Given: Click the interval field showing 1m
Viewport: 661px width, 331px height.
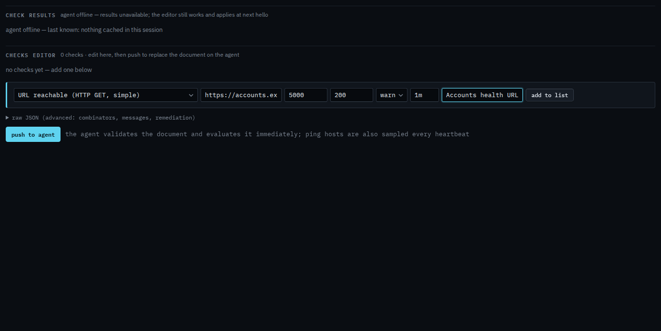Looking at the screenshot, I should (x=425, y=95).
